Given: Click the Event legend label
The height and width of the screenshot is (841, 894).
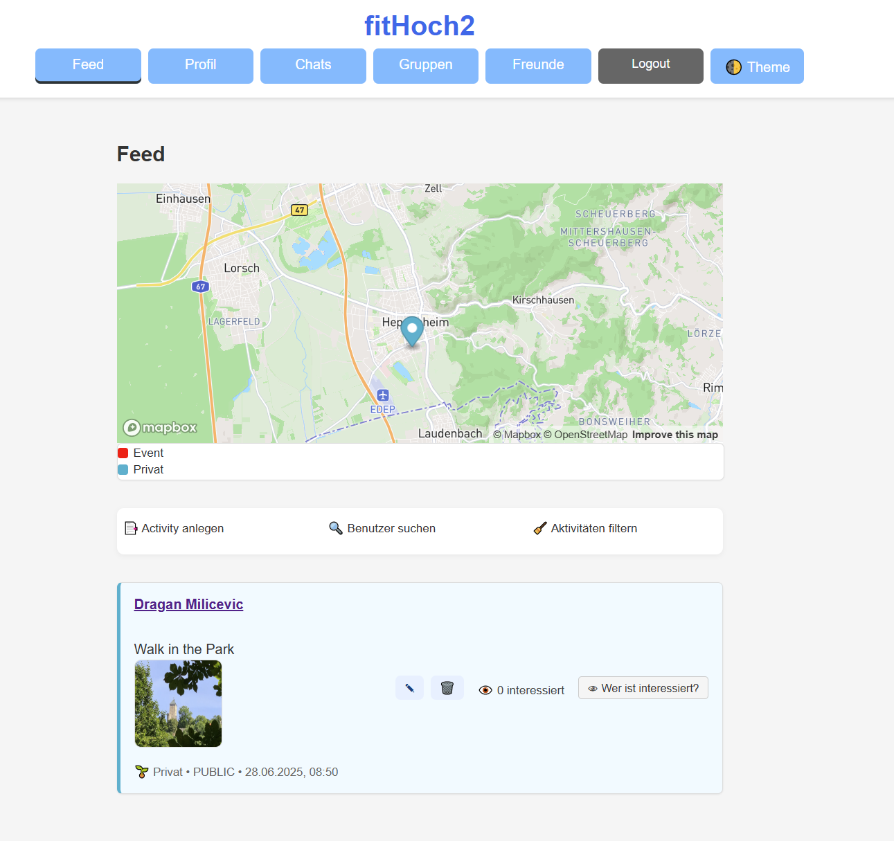Looking at the screenshot, I should tap(148, 453).
